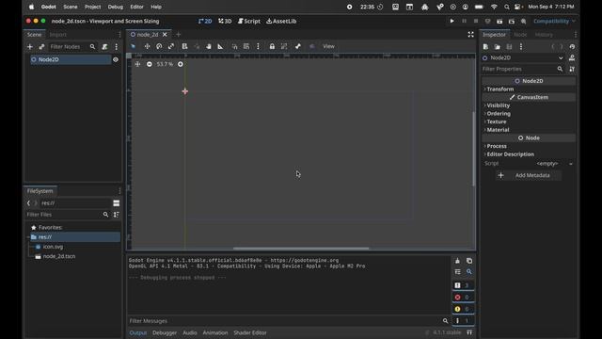Add a new scene tab
This screenshot has height=339, width=602.
178,35
